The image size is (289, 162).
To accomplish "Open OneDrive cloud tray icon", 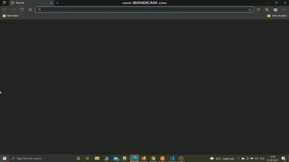I will tap(243, 158).
